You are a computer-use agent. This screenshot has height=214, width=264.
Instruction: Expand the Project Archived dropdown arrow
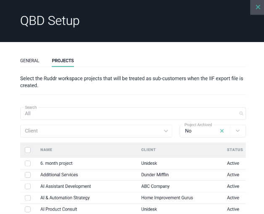click(x=238, y=131)
